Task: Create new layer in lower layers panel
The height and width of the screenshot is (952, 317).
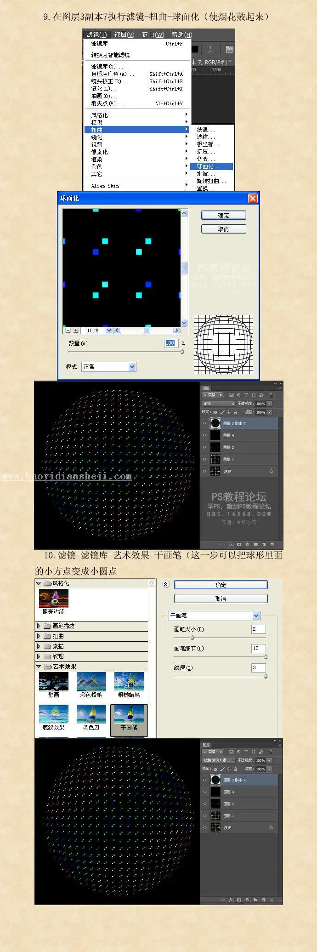Action: point(264,900)
